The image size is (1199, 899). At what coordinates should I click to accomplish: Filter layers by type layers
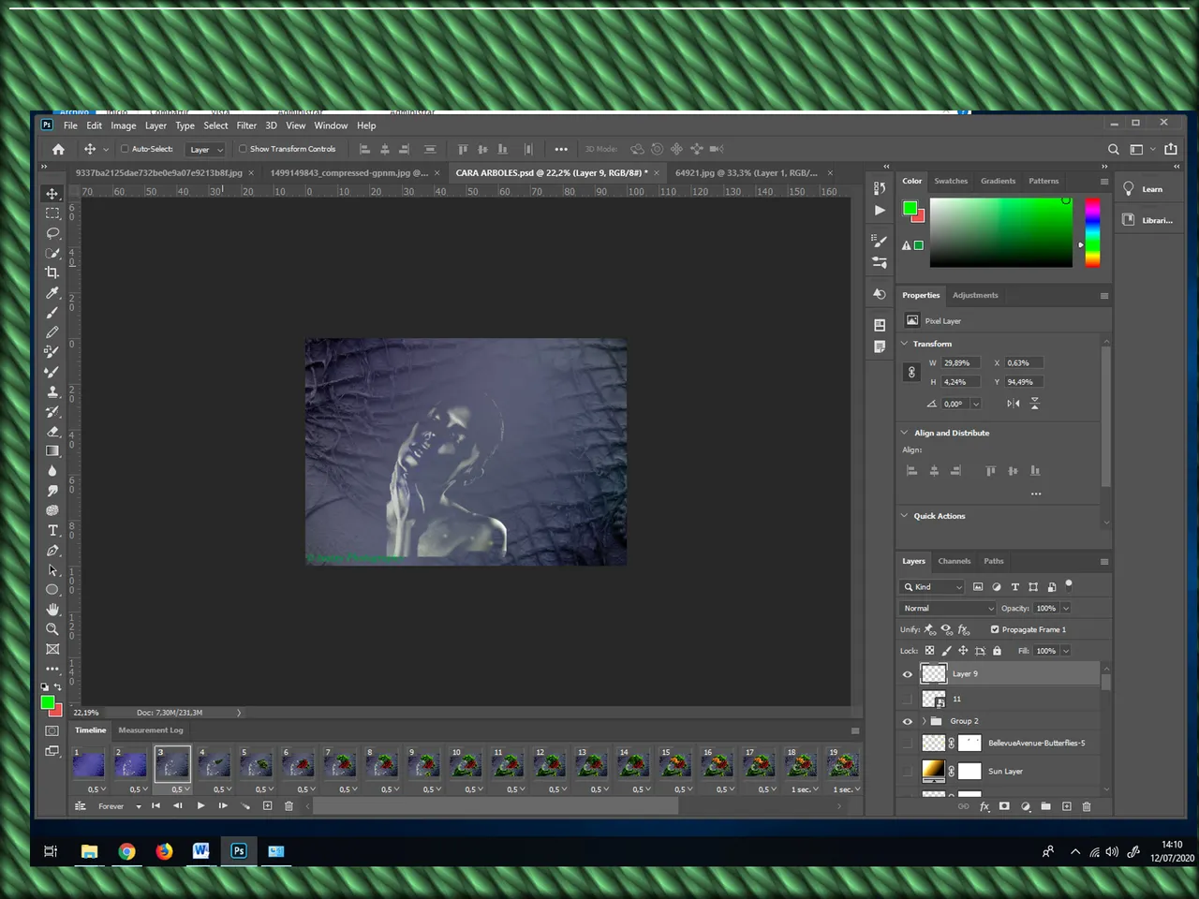click(1014, 587)
